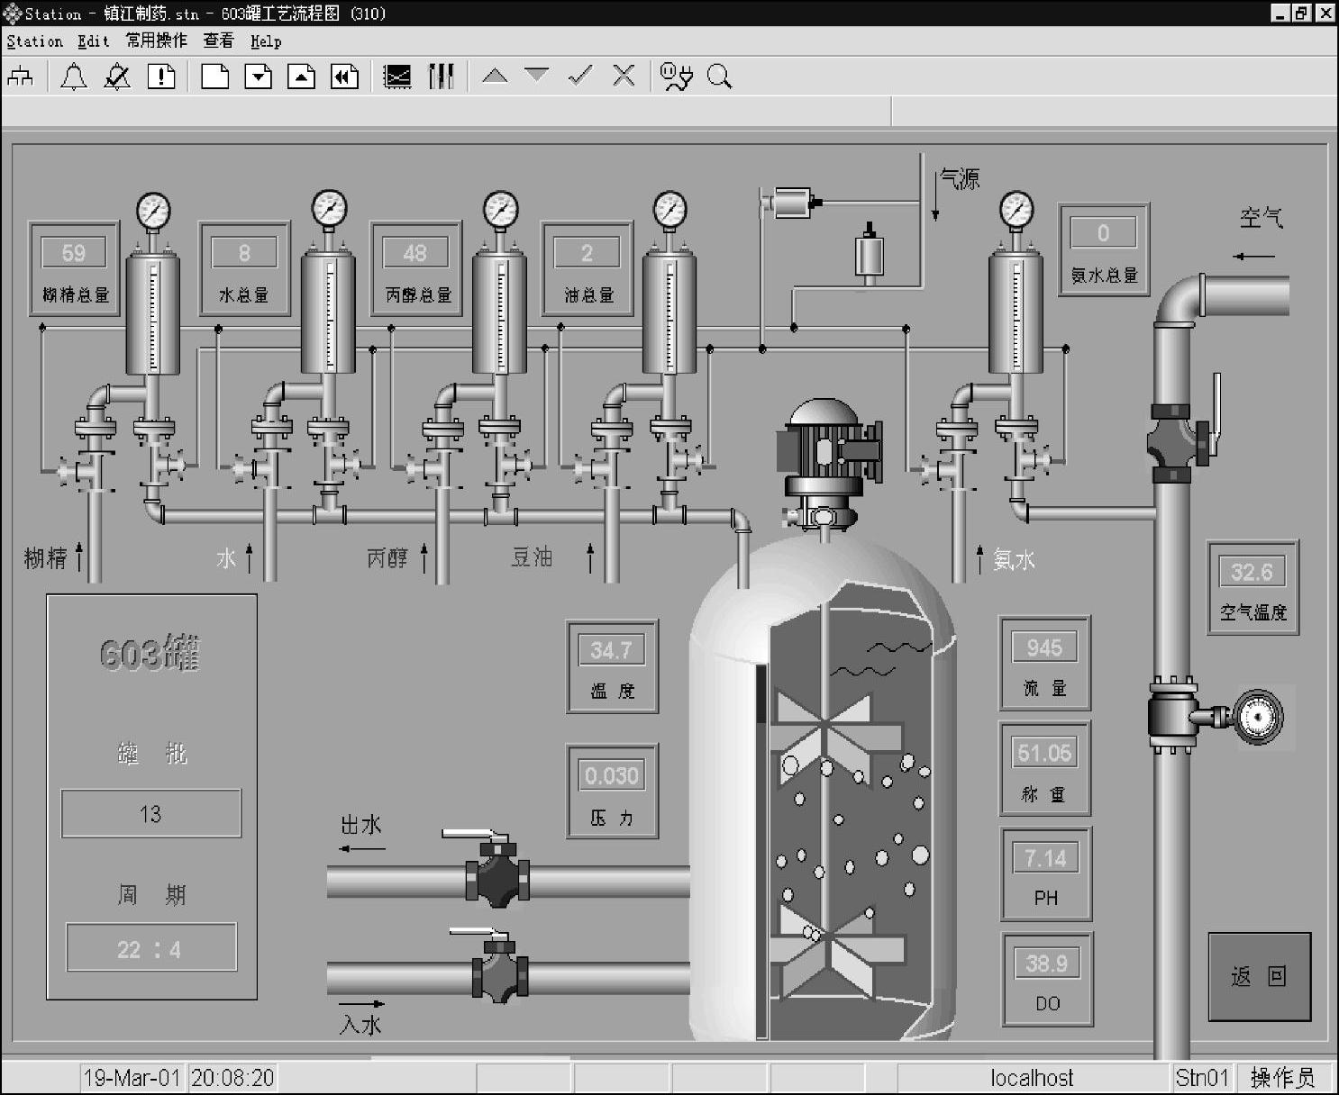Click the page down arrow icon

tap(259, 77)
